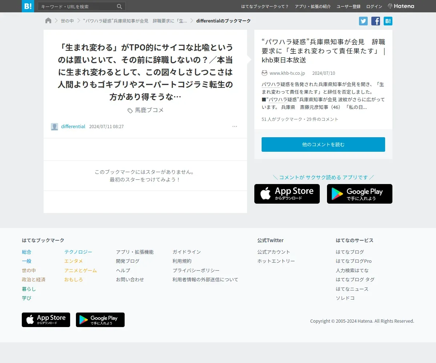Click the khb-tv site favicon
Viewport: 436px width, 363px height.
click(x=265, y=73)
